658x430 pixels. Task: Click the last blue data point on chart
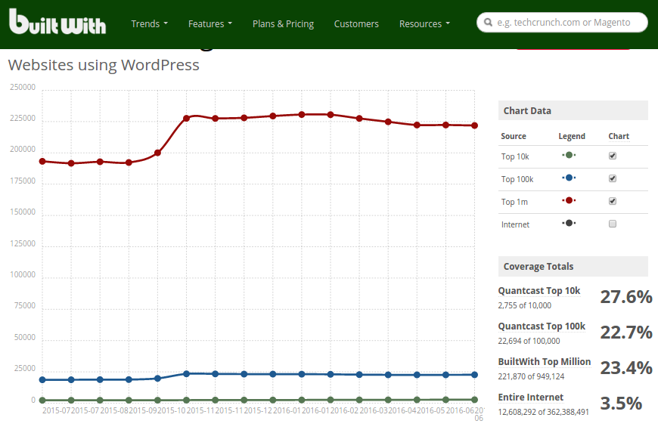(x=475, y=375)
